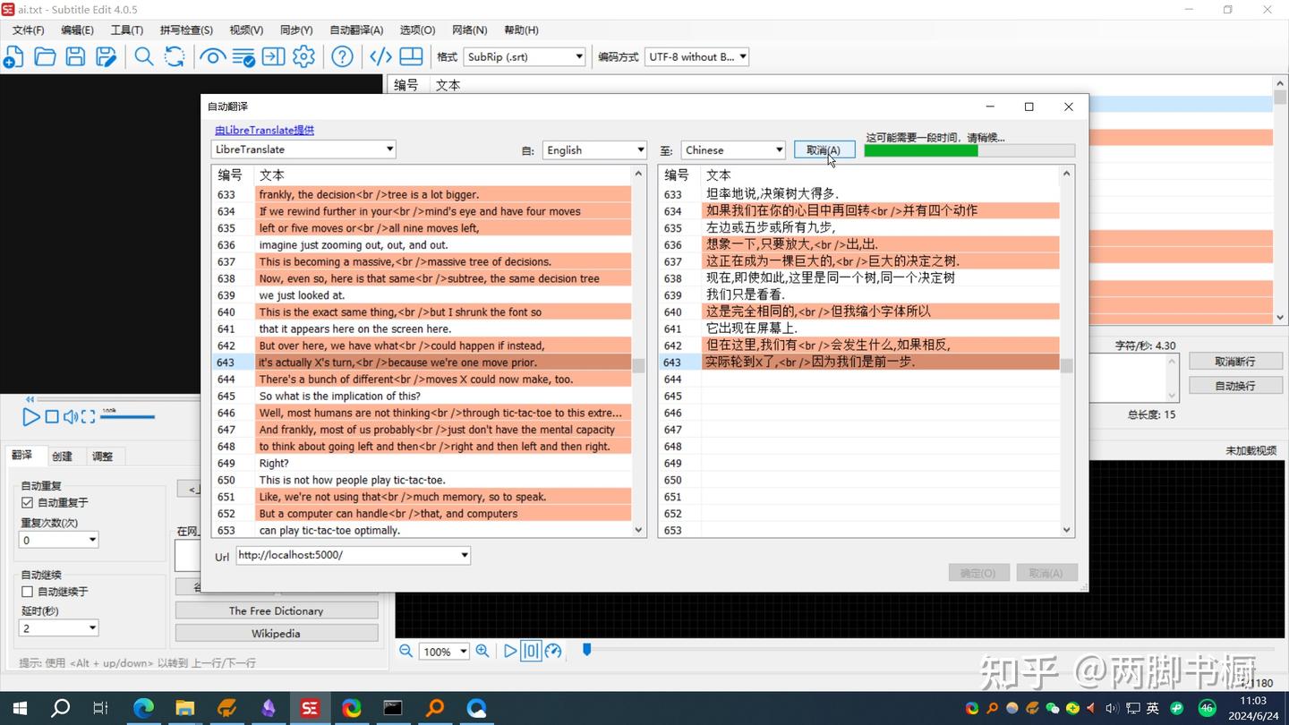Click the terminal icon on the taskbar
This screenshot has width=1289, height=725.
tap(393, 708)
